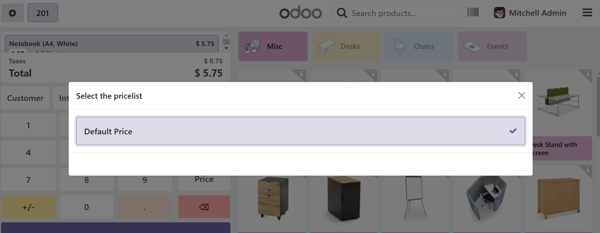Click Mitchell Admin avatar picture
Image resolution: width=600 pixels, height=233 pixels.
(499, 13)
